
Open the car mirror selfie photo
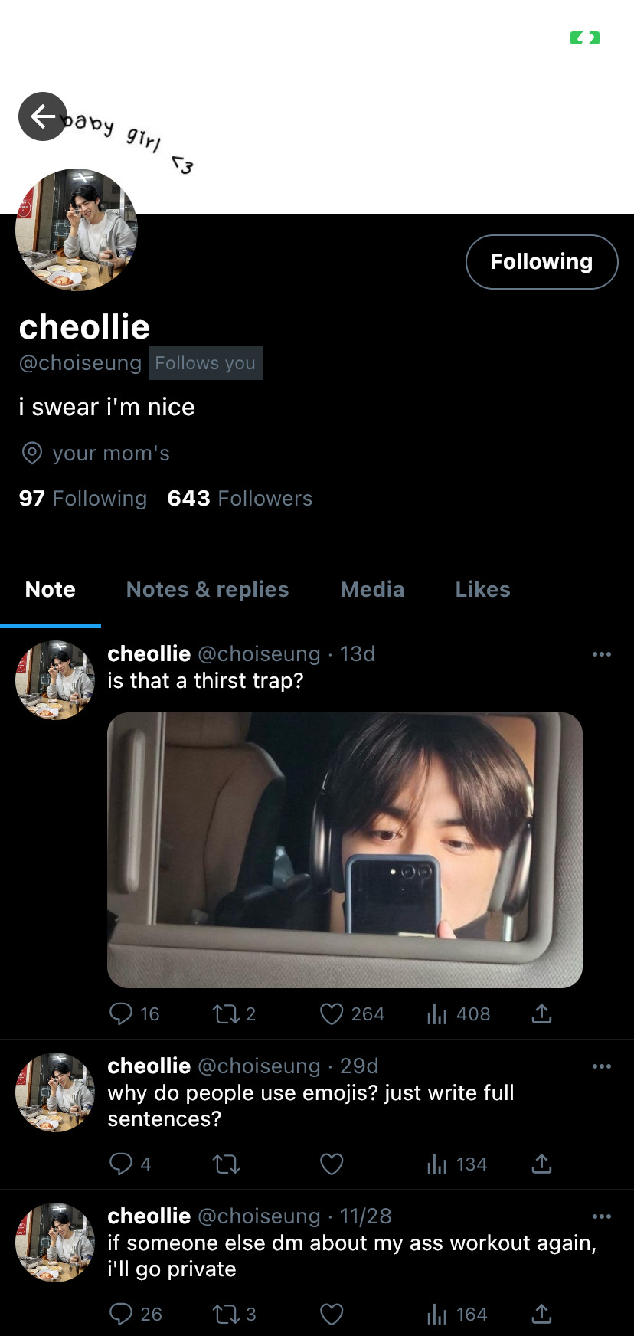[345, 850]
